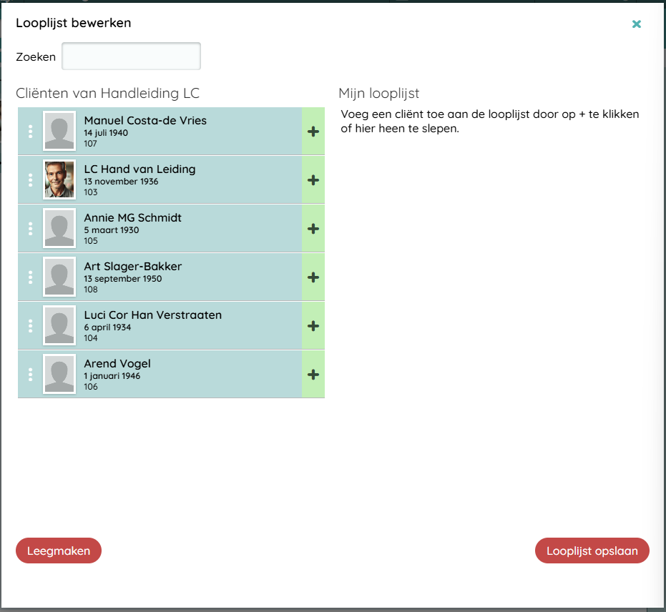Add Luci Cor Han Verstraaten to list
666x612 pixels.
pos(313,326)
